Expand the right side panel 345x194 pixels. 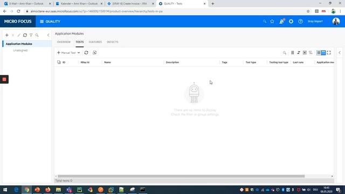[340, 53]
